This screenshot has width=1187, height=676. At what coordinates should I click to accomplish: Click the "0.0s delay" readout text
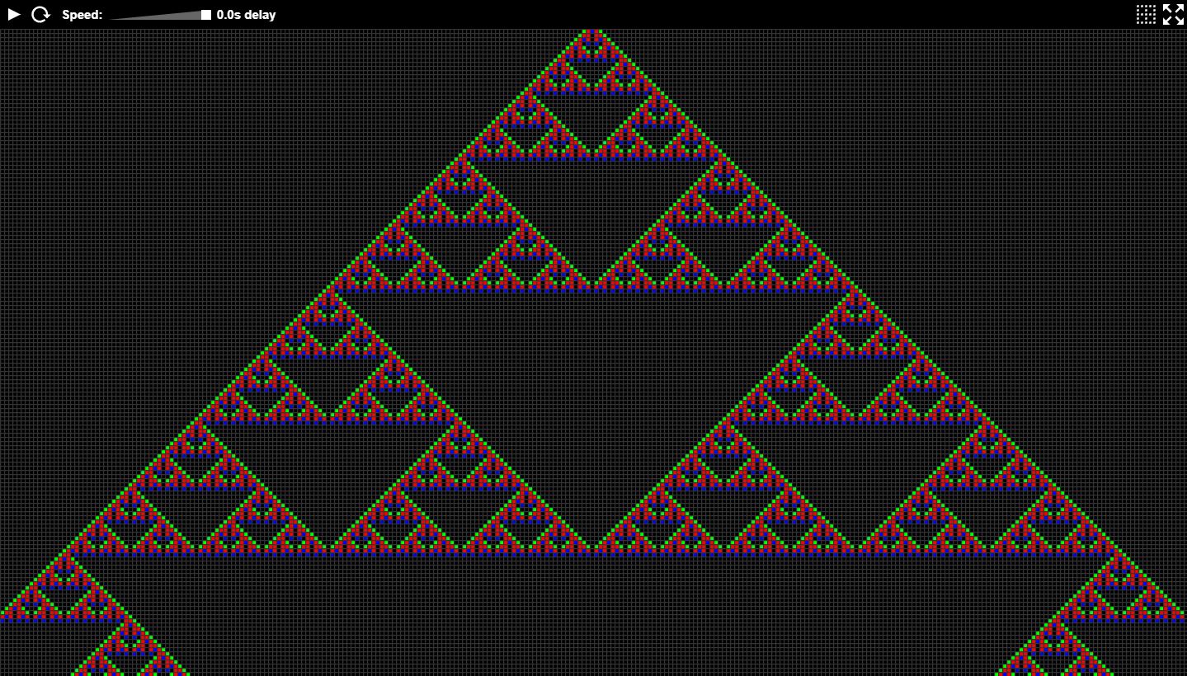pyautogui.click(x=246, y=15)
